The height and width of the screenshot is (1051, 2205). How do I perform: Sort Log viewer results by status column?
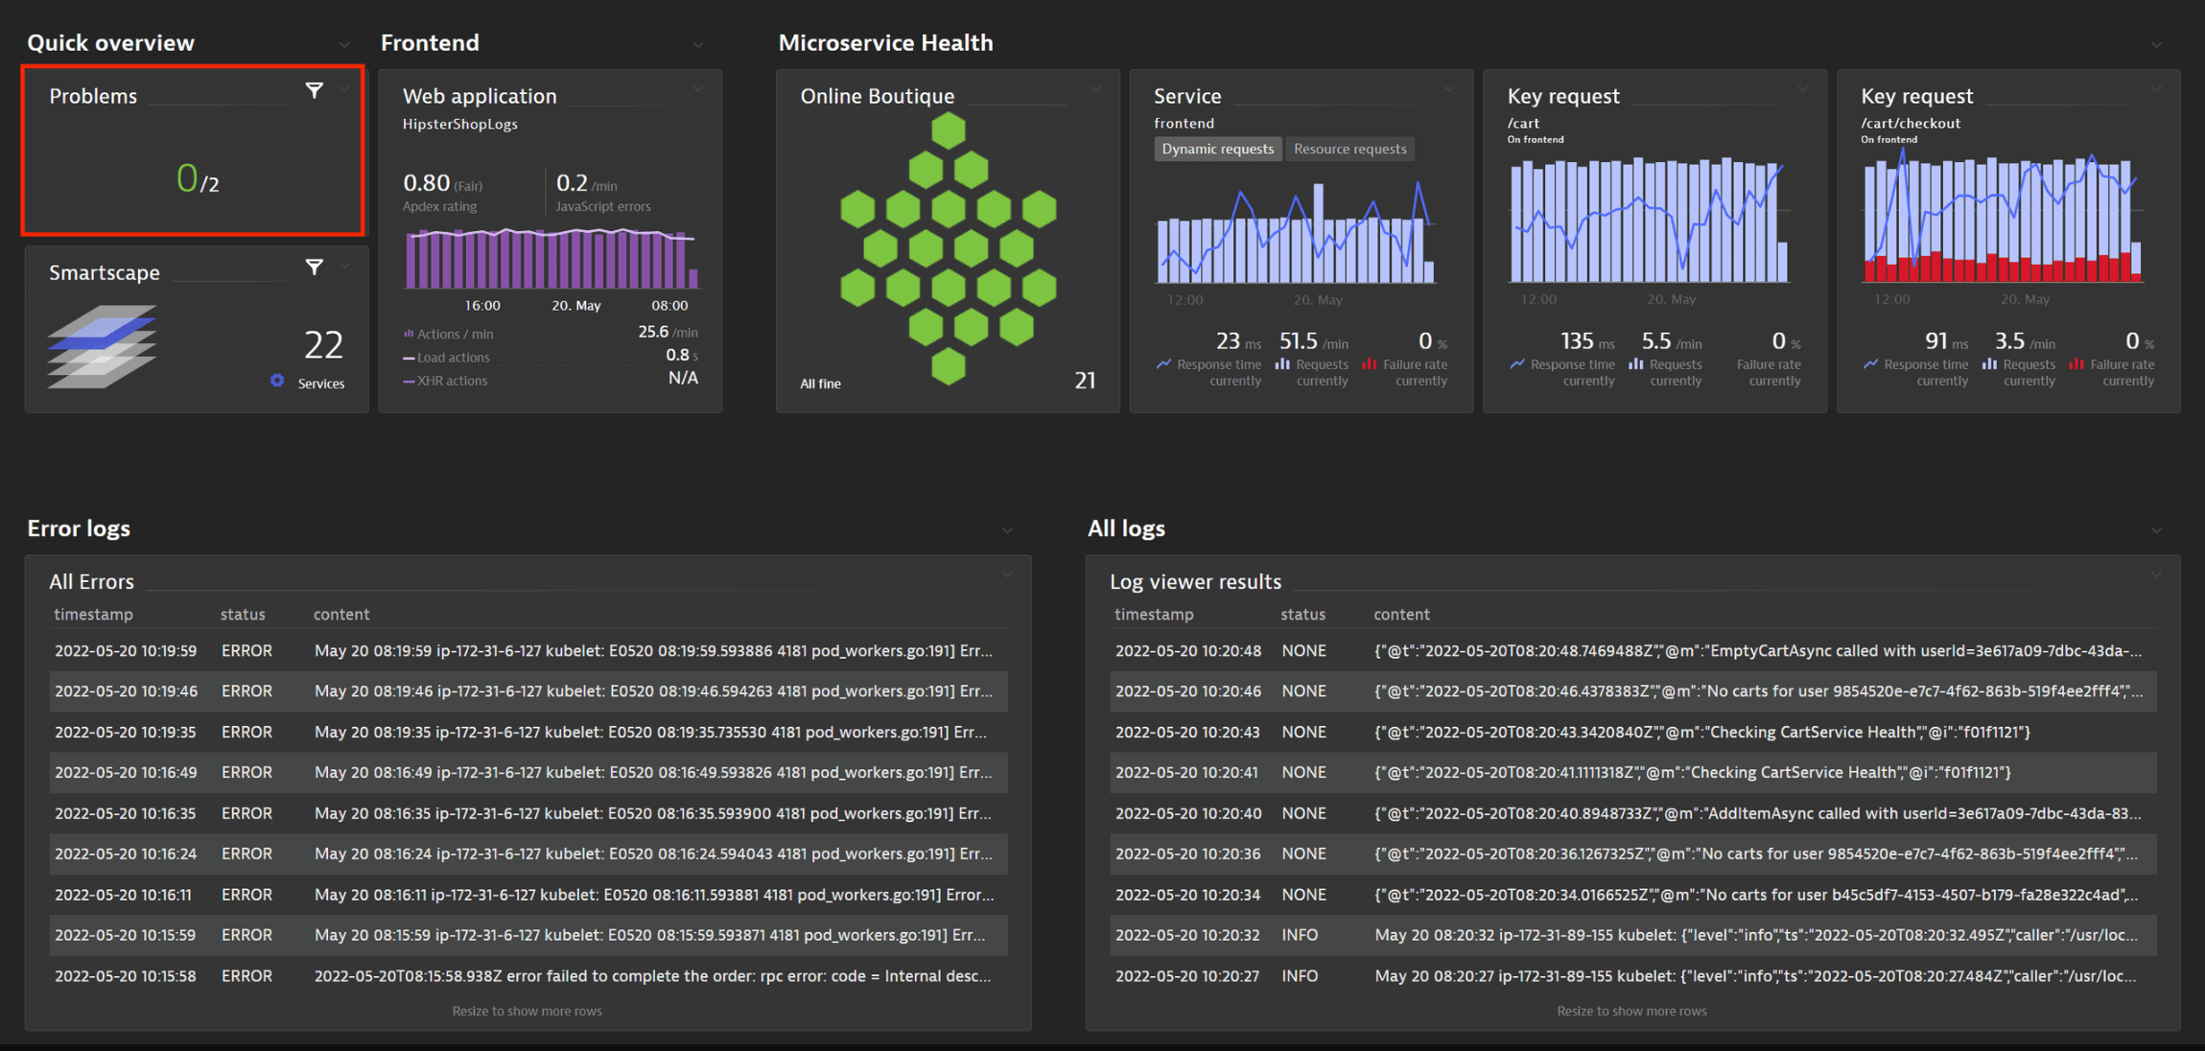pyautogui.click(x=1302, y=615)
